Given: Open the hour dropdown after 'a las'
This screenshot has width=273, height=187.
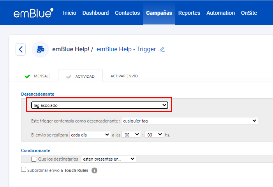Looking at the screenshot, I should click(x=131, y=135).
